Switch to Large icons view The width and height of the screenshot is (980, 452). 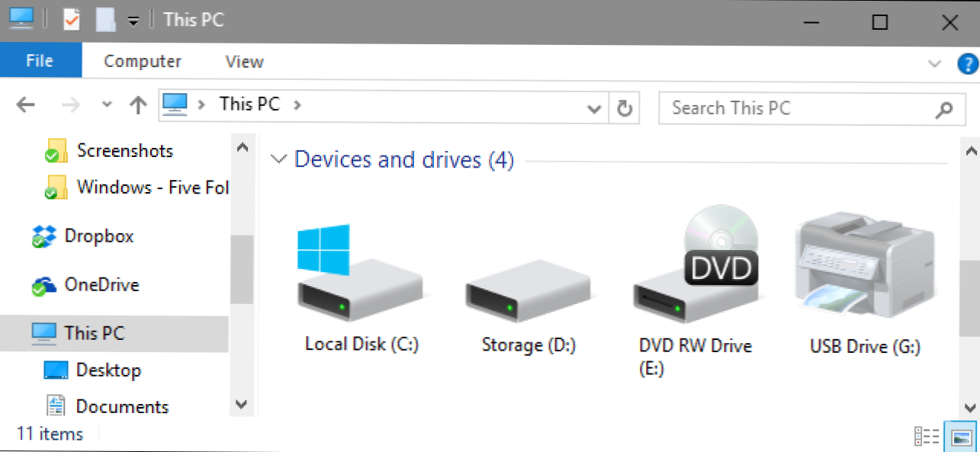pyautogui.click(x=961, y=435)
